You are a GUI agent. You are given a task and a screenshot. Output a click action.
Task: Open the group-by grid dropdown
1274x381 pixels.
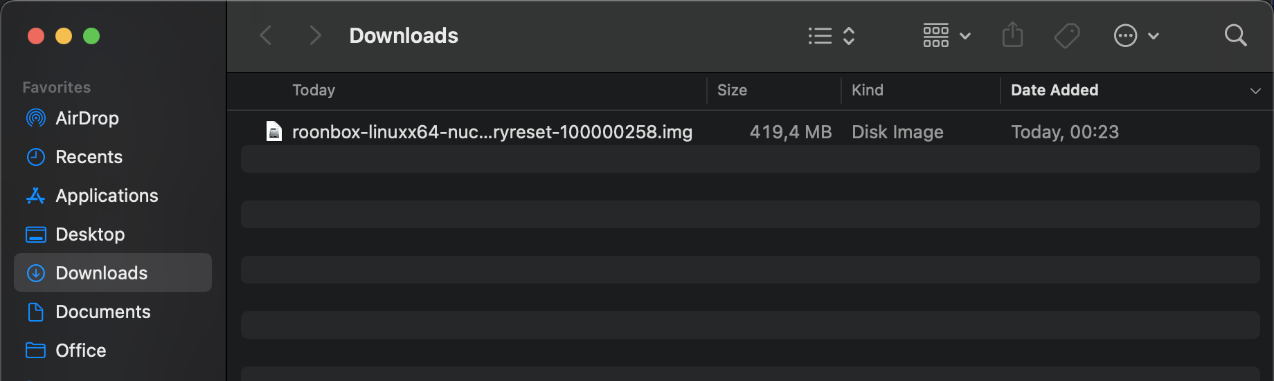(946, 36)
